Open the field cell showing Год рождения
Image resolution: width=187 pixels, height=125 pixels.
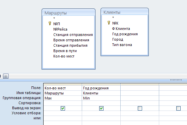tap(101, 88)
